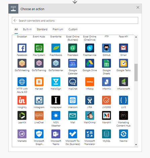Switch to the All tab

tap(16, 29)
